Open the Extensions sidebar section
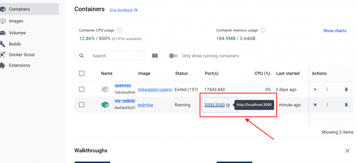The width and height of the screenshot is (357, 163). point(20,65)
